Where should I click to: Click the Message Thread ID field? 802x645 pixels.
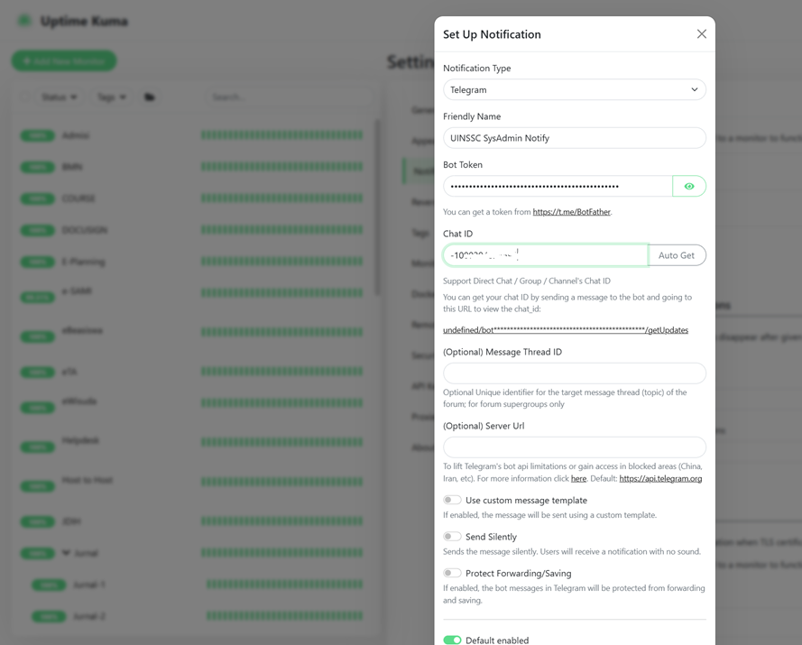click(x=575, y=373)
